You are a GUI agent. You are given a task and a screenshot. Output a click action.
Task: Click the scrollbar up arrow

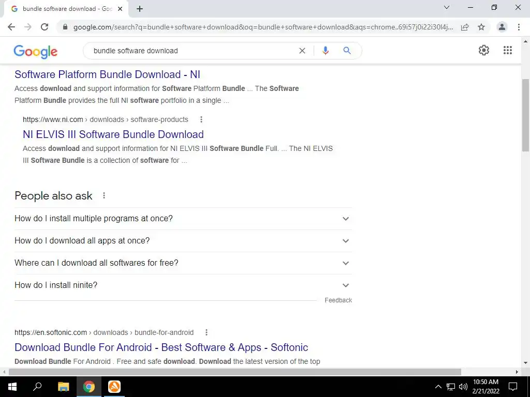pos(526,41)
